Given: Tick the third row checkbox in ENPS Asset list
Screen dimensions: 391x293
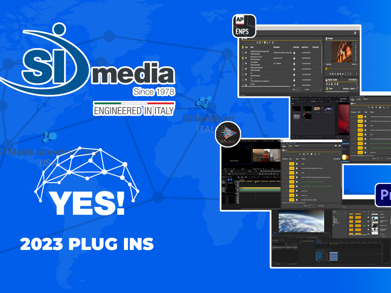Looking at the screenshot, I should click(243, 63).
